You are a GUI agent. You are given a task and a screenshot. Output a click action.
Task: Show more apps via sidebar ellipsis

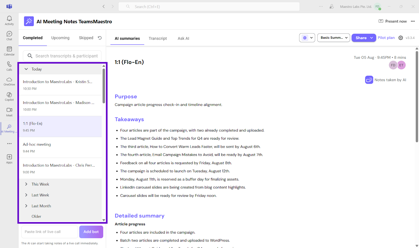(x=9, y=144)
